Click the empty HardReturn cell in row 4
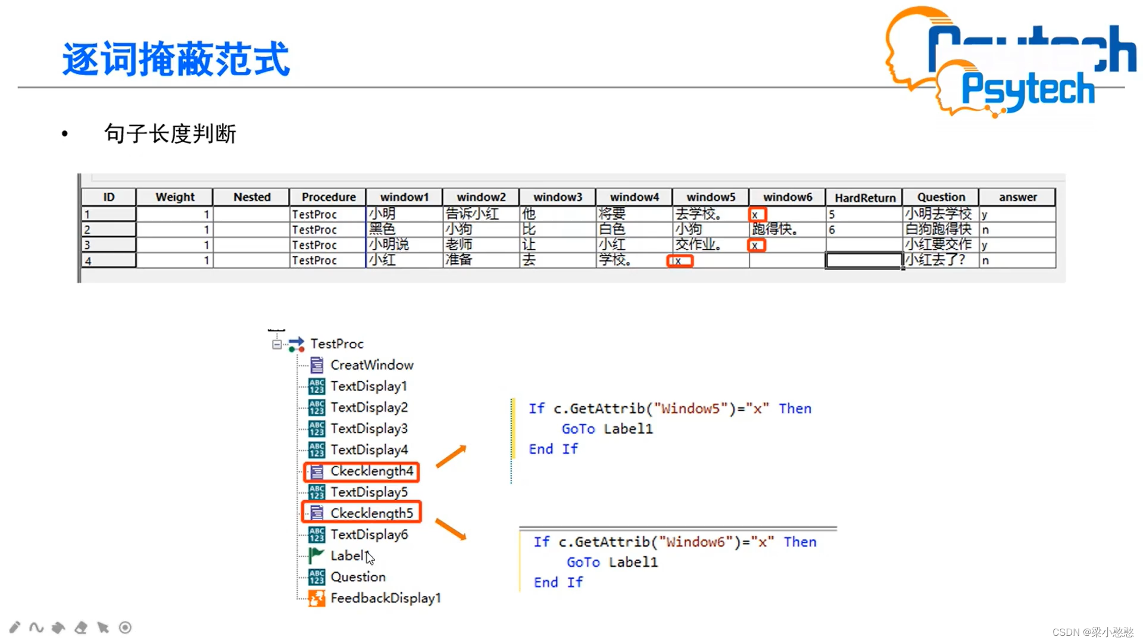The width and height of the screenshot is (1143, 643). click(864, 260)
